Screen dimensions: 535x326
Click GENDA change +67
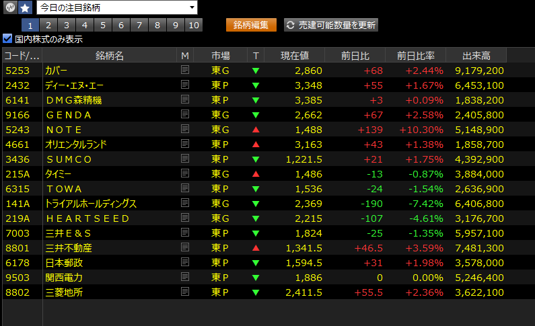tap(373, 115)
